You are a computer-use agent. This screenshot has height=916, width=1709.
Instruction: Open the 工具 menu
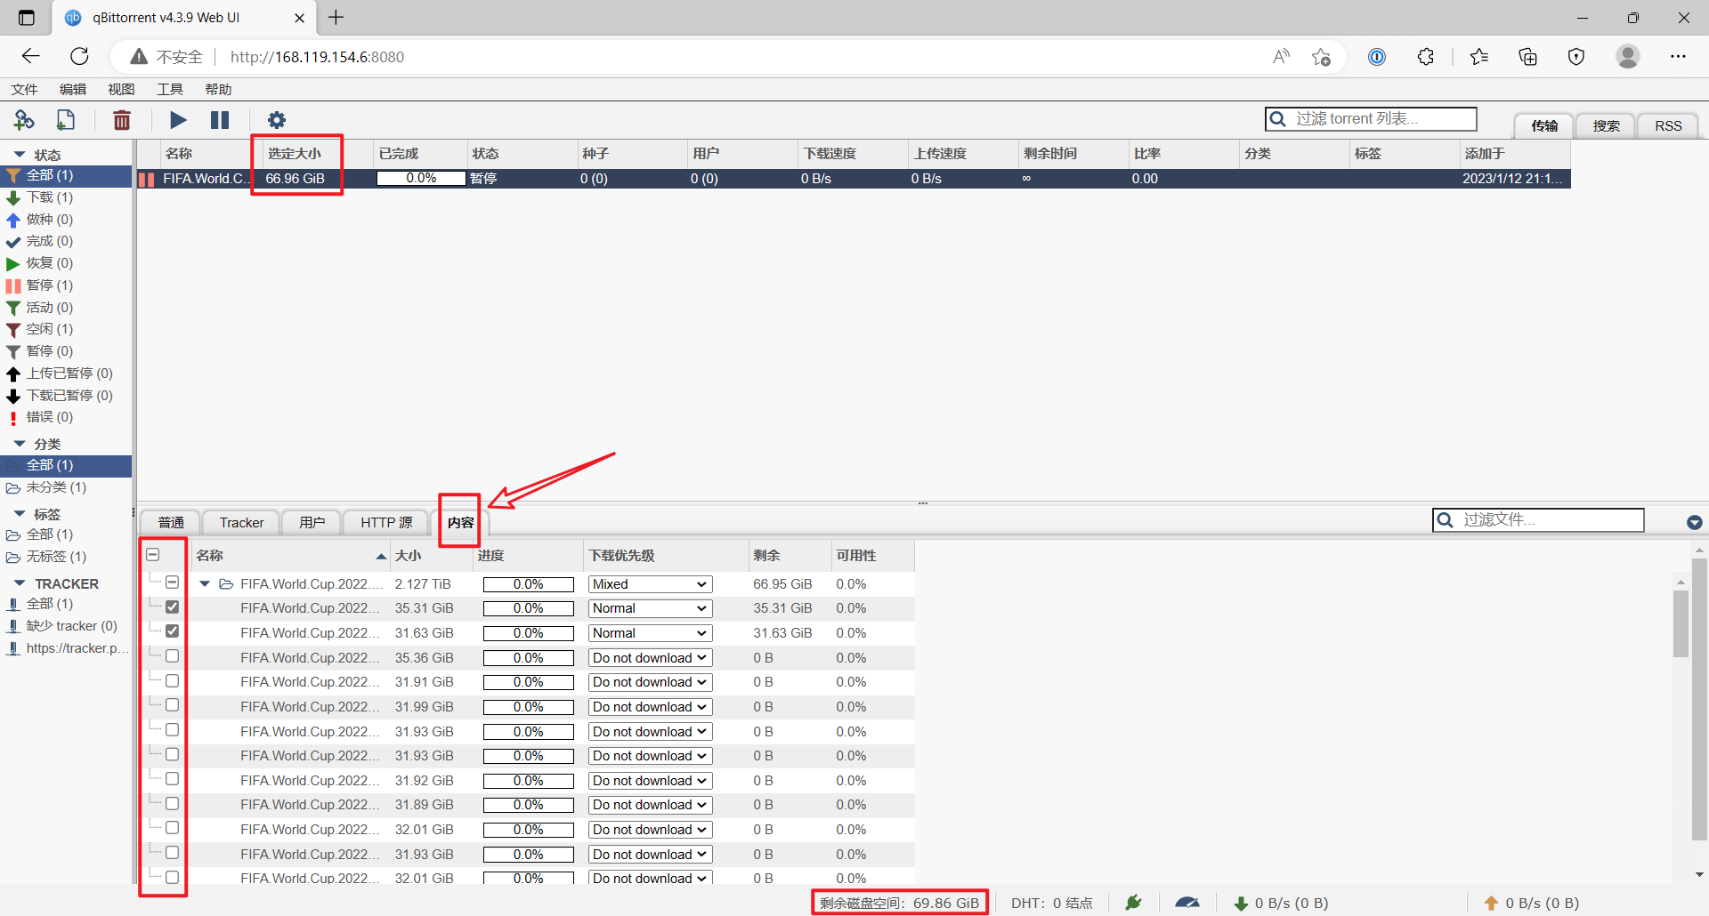[169, 89]
